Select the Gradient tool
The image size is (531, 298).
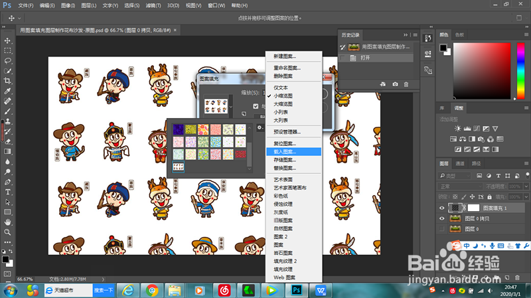[x=7, y=152]
